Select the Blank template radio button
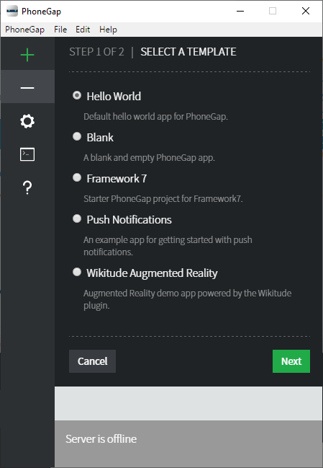 click(x=77, y=136)
